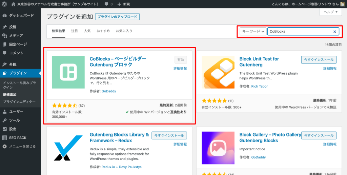Click the メディア icon in sidebar

tap(4, 36)
